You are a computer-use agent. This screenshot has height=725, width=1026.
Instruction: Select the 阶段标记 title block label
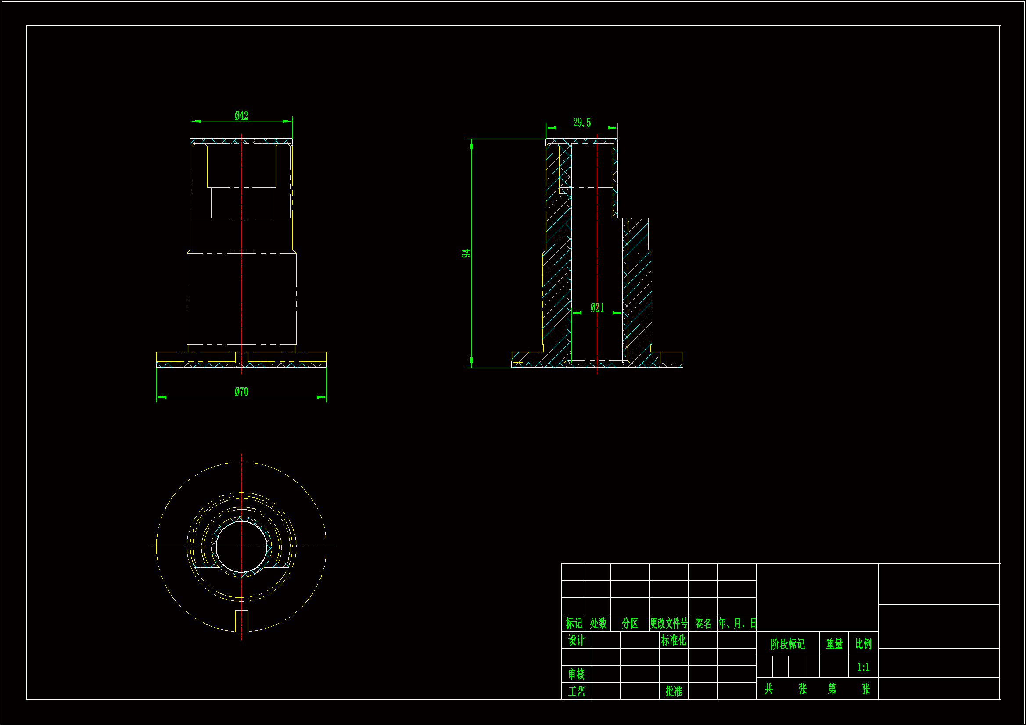click(x=788, y=644)
